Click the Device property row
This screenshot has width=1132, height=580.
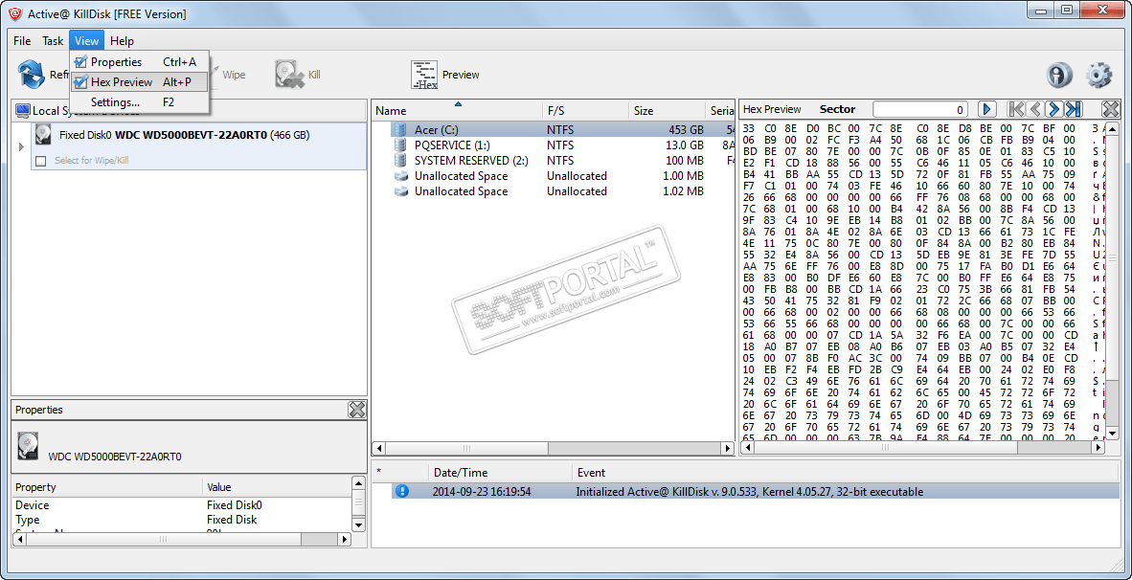click(x=181, y=505)
